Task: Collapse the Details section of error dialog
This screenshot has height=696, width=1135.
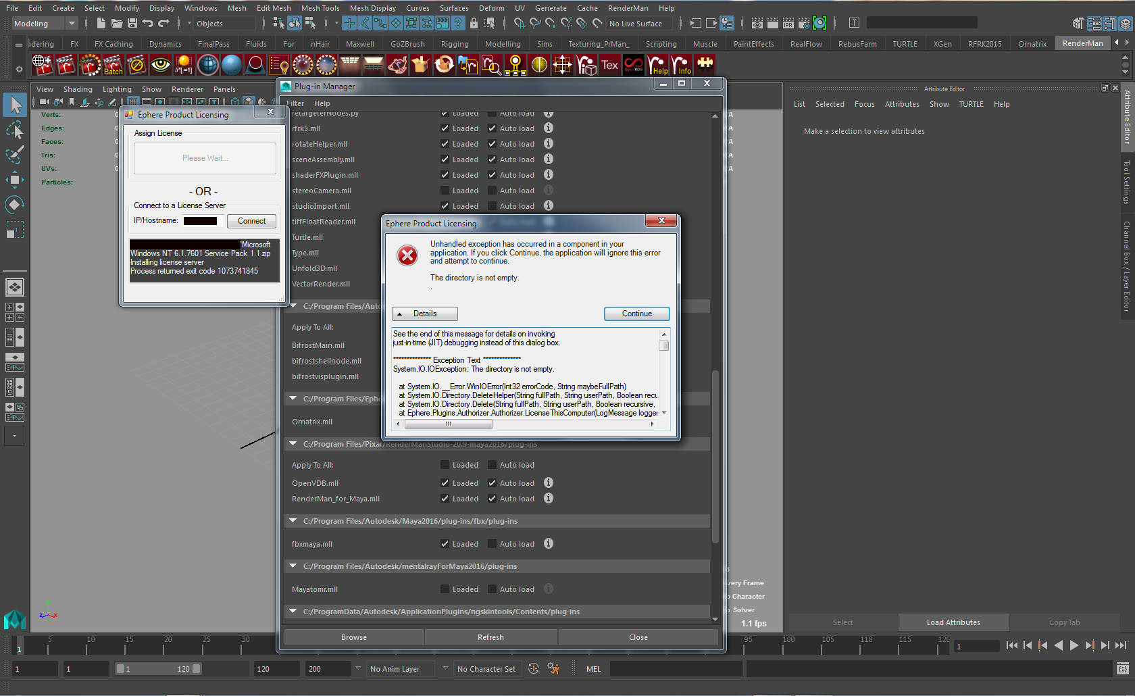Action: pos(424,314)
